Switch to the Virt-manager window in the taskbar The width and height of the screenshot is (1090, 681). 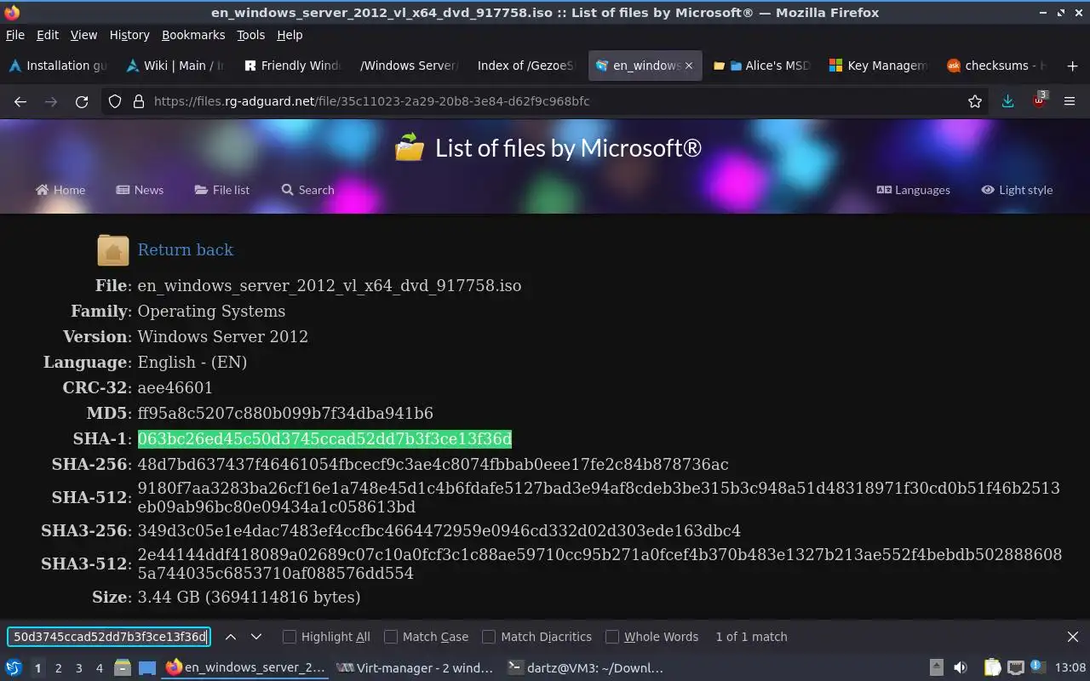click(415, 668)
